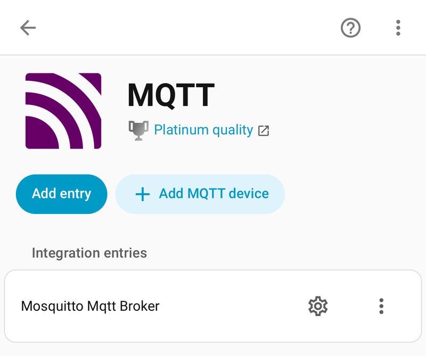Go back using the arrow icon
This screenshot has height=356, width=426.
point(28,28)
